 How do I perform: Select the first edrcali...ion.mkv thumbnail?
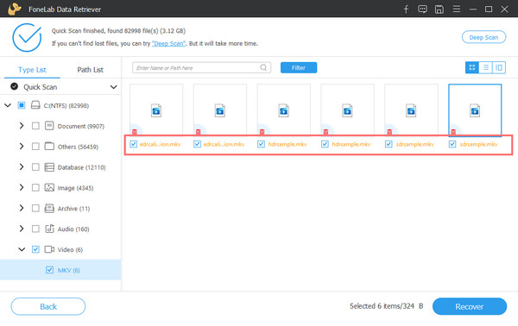click(156, 110)
